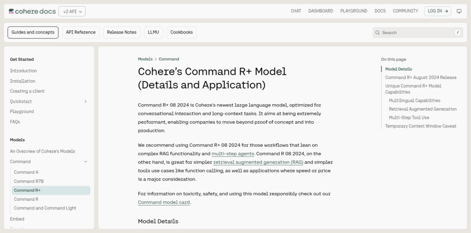Image resolution: width=471 pixels, height=233 pixels.
Task: Open Embed in the sidebar
Action: [x=17, y=219]
